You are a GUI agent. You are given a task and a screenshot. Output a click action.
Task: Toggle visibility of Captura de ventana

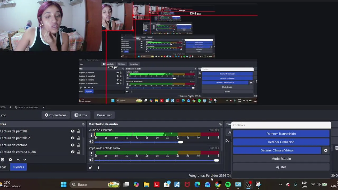coord(73,145)
